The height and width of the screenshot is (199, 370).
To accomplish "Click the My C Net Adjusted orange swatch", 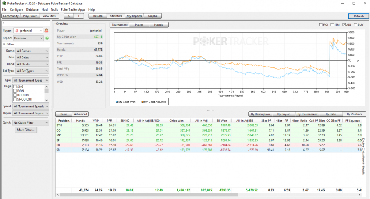I will tap(142, 102).
